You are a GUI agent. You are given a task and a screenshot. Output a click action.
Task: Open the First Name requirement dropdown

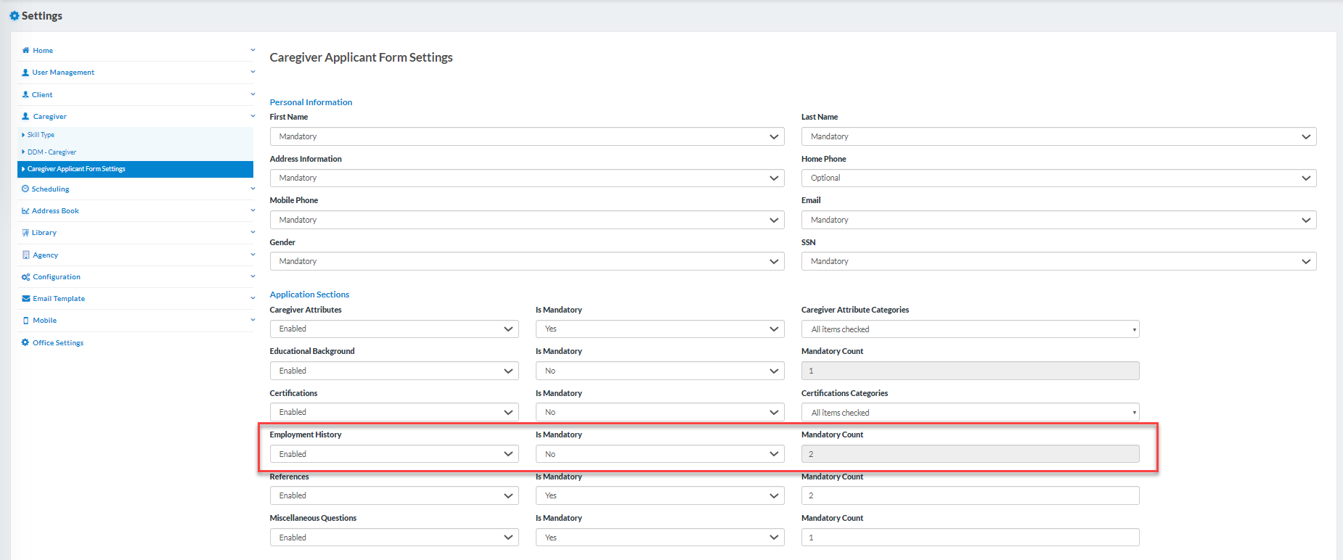[526, 136]
